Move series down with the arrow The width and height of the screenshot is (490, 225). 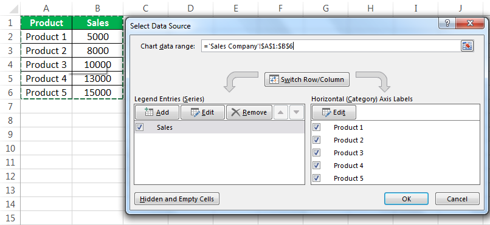tap(297, 112)
